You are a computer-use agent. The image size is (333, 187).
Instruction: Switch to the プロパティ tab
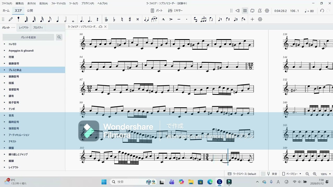(x=38, y=28)
